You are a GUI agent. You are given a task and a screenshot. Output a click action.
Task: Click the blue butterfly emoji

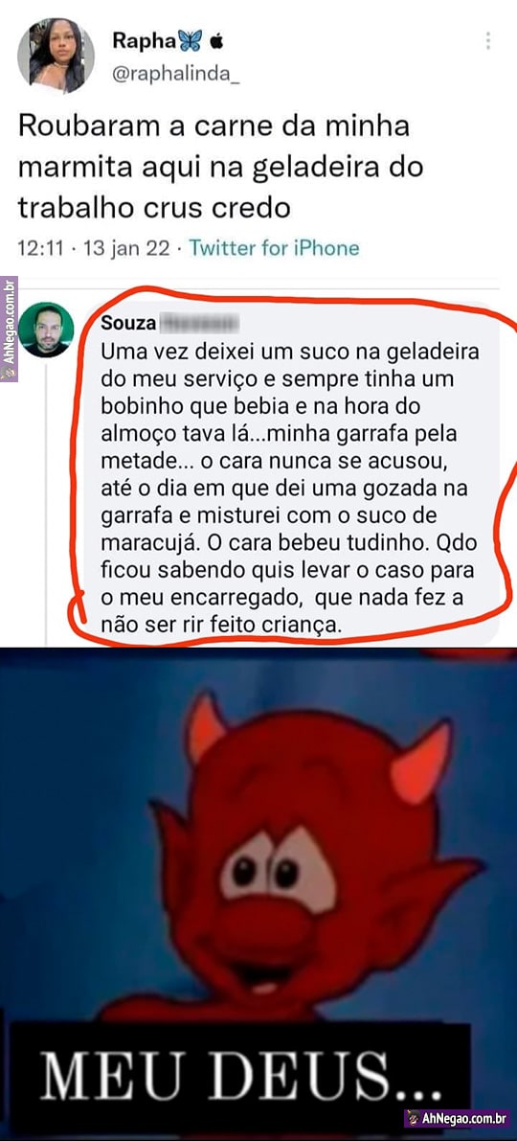[x=190, y=41]
